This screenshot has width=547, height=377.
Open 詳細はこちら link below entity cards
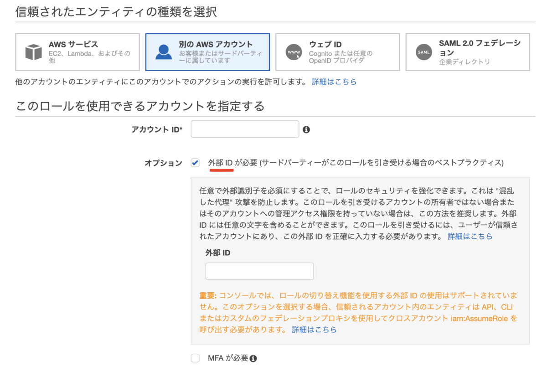[x=334, y=82]
